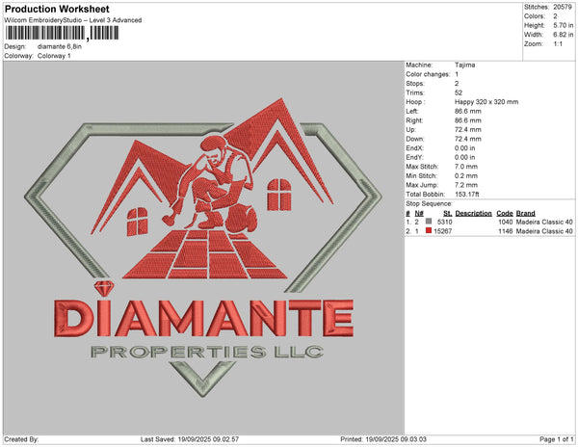
Task: Click the Hoop value Happy 320 x 320 mm
Action: click(486, 101)
